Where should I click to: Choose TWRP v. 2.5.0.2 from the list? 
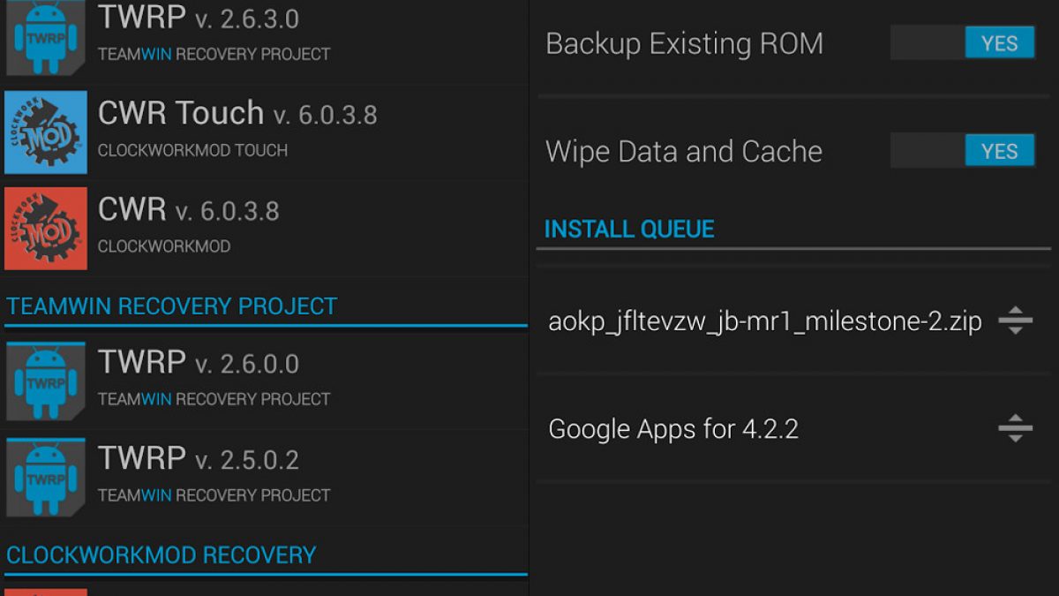click(199, 459)
